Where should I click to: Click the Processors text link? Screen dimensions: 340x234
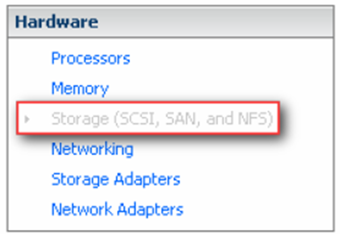coord(90,58)
